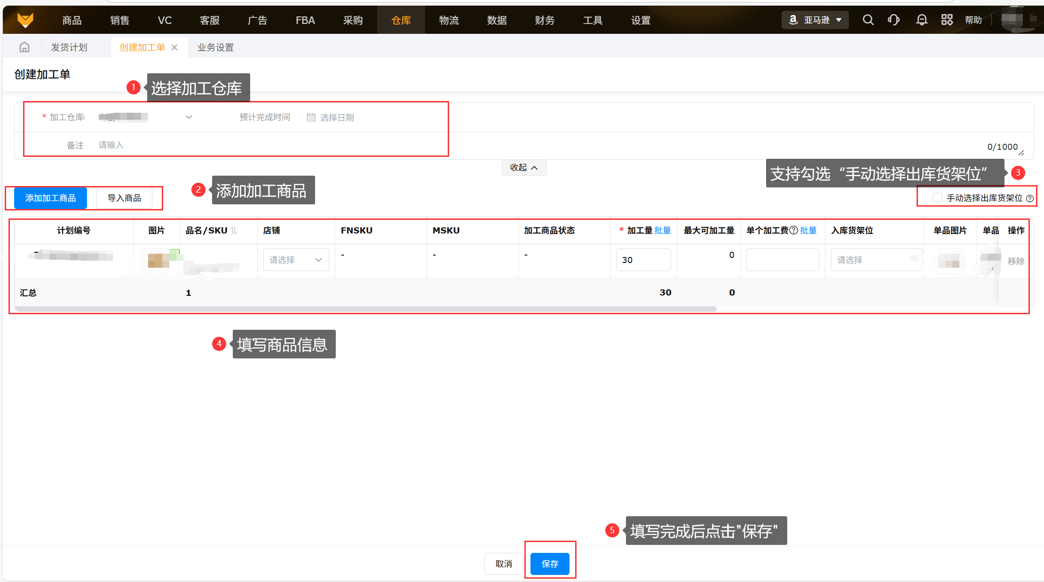Click the search magnifier icon in header
Image resolution: width=1044 pixels, height=582 pixels.
tap(868, 20)
